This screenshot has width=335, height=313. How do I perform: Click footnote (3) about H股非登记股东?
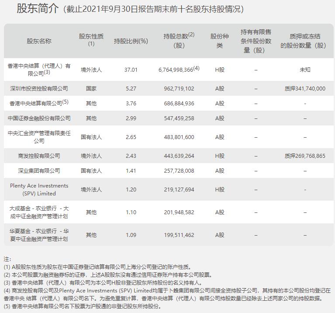(x=103, y=283)
